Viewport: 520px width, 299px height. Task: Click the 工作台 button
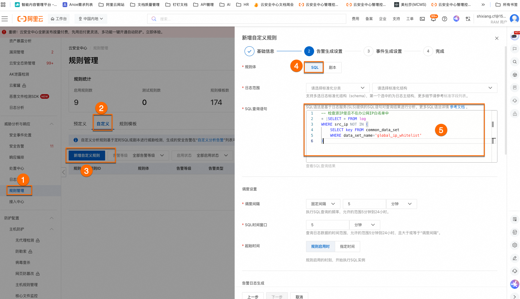[59, 19]
